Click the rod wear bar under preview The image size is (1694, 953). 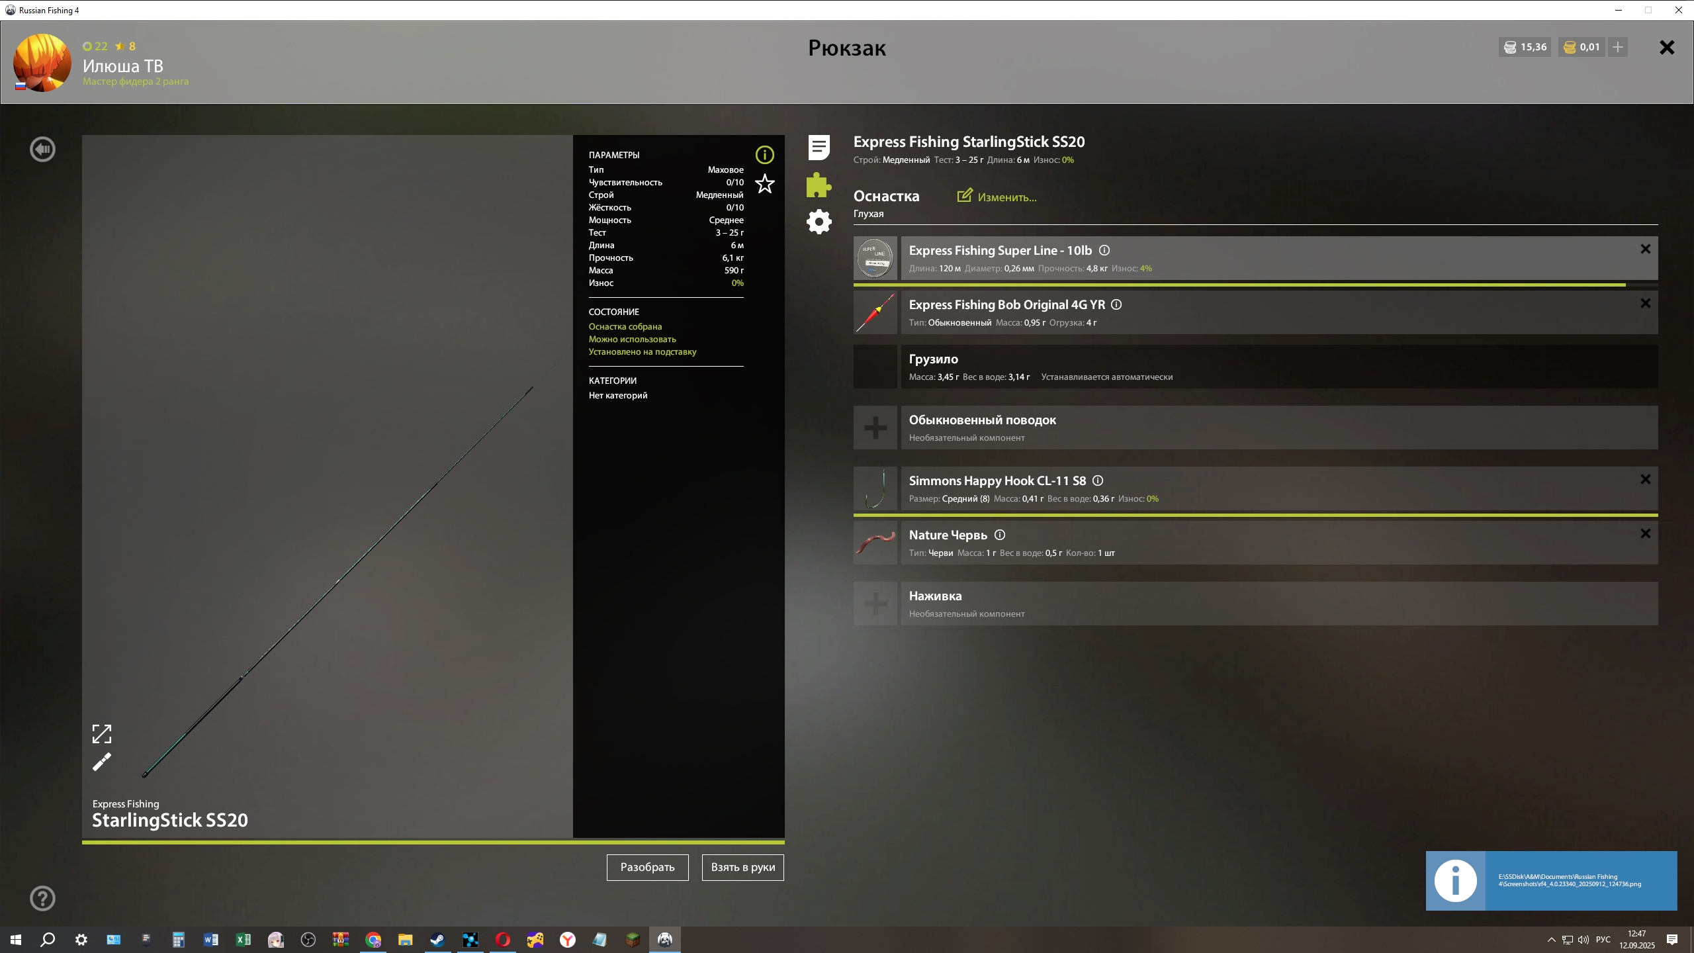pyautogui.click(x=433, y=842)
